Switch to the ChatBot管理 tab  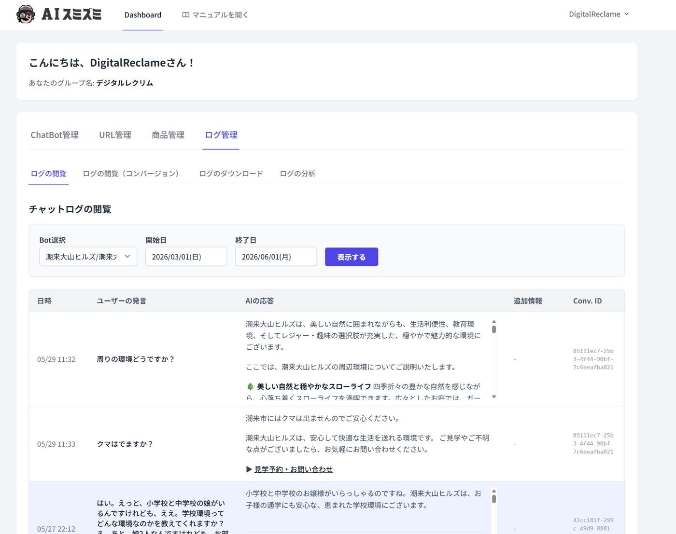55,135
